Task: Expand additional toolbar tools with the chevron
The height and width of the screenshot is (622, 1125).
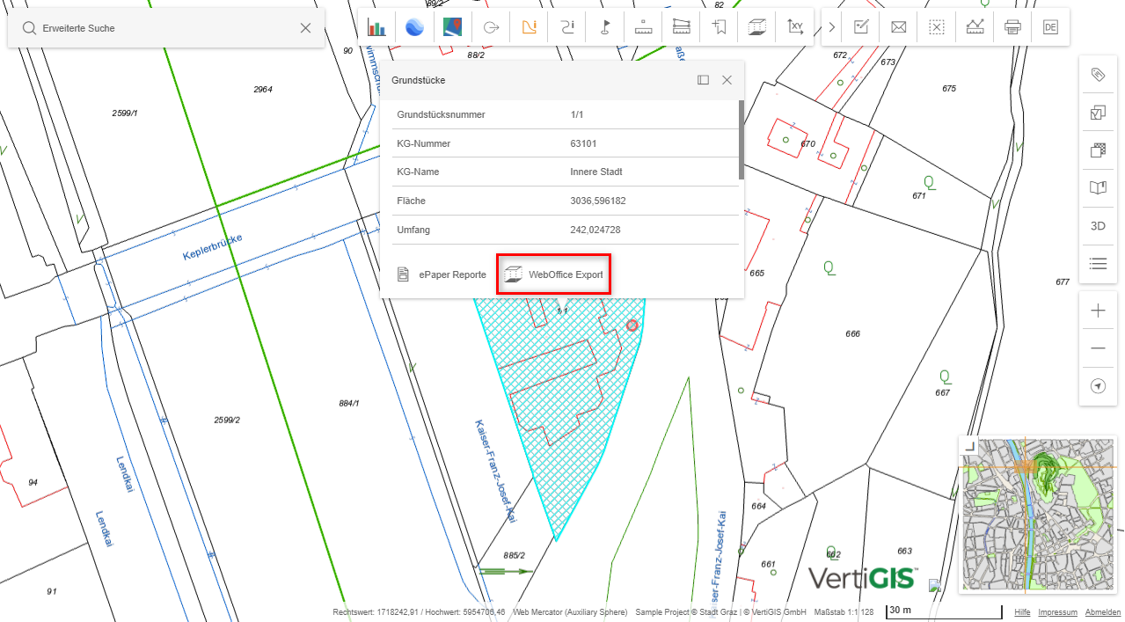Action: (830, 26)
